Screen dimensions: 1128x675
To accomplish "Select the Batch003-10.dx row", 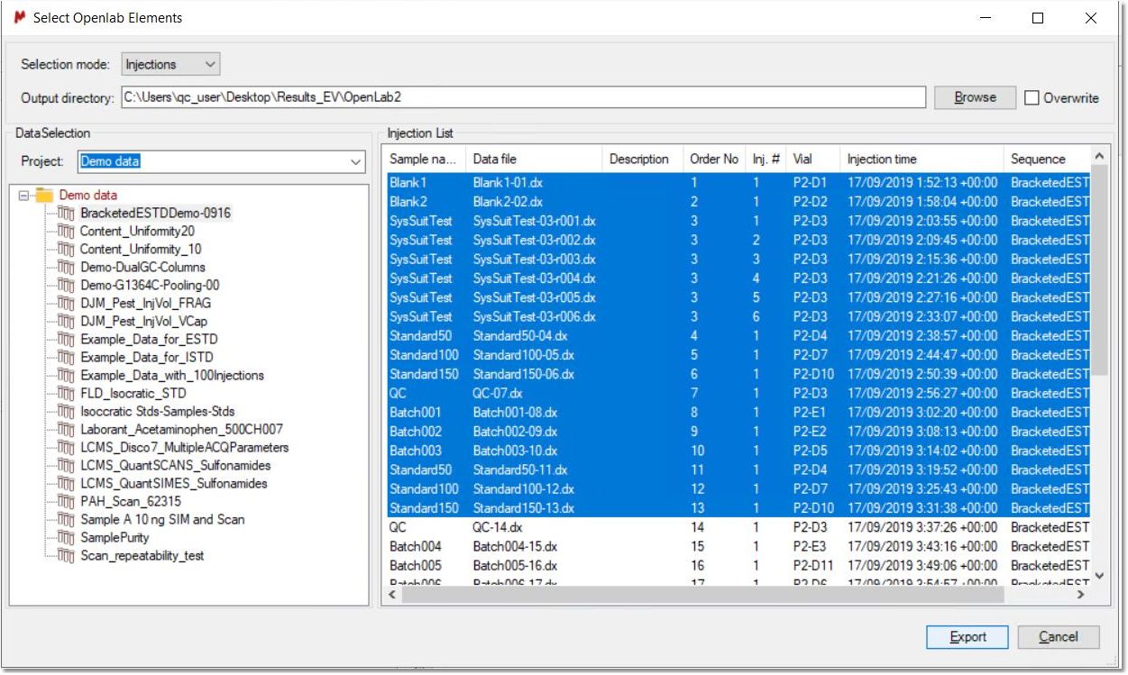I will [737, 451].
